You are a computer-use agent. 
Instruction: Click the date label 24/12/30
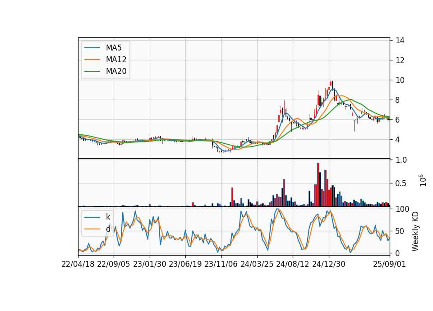point(329,264)
